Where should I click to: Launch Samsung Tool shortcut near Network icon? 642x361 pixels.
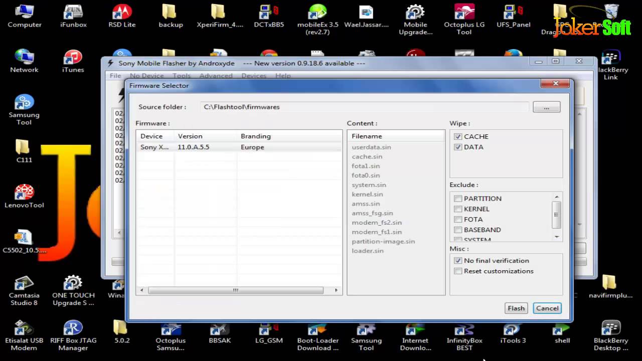click(24, 110)
